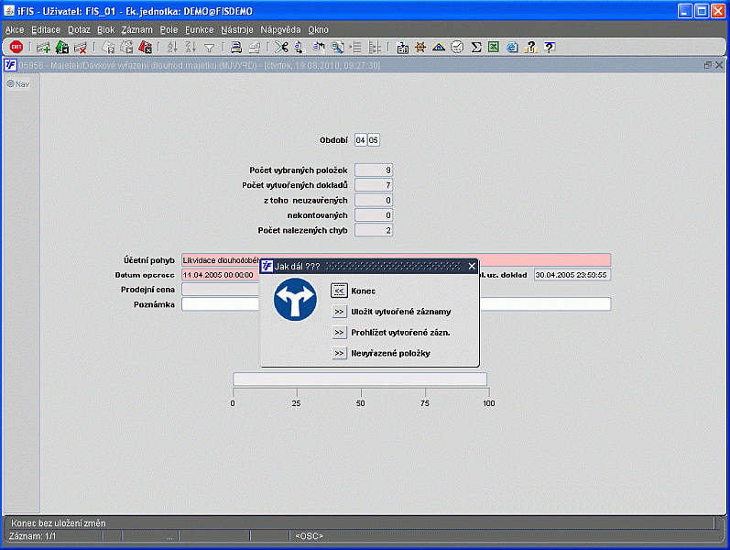This screenshot has height=550, width=730.
Task: Click the progress bar above the scale
Action: (360, 379)
